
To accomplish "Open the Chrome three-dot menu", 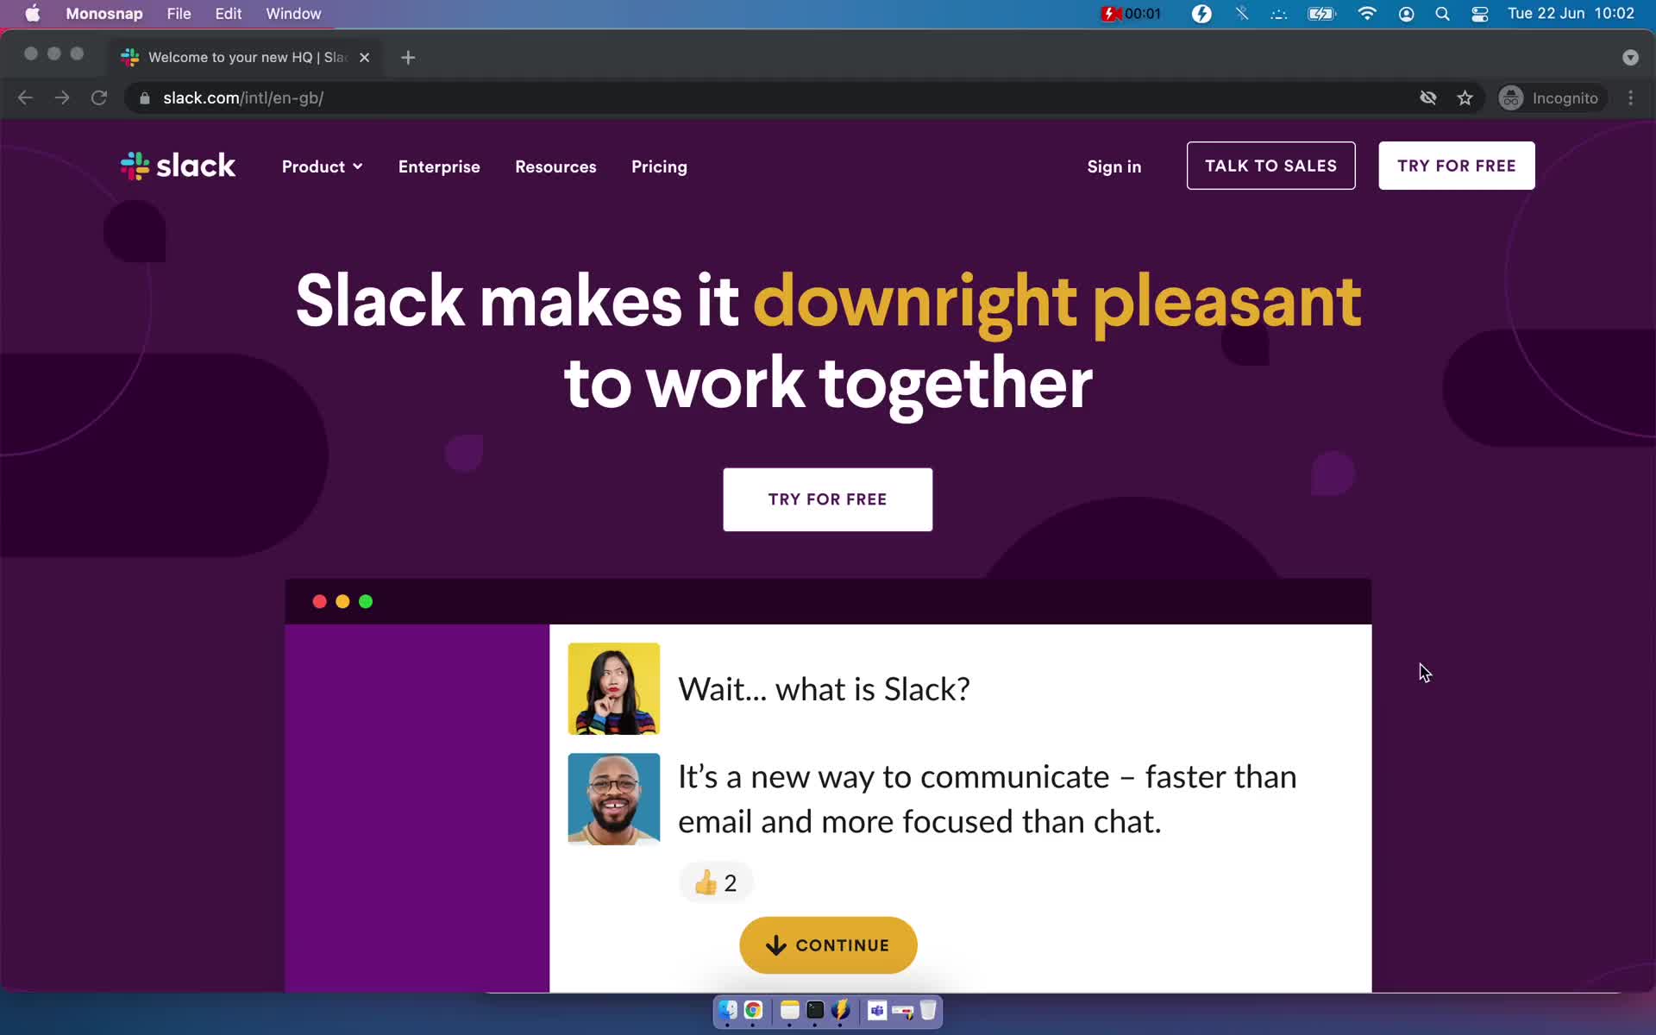I will [1630, 97].
